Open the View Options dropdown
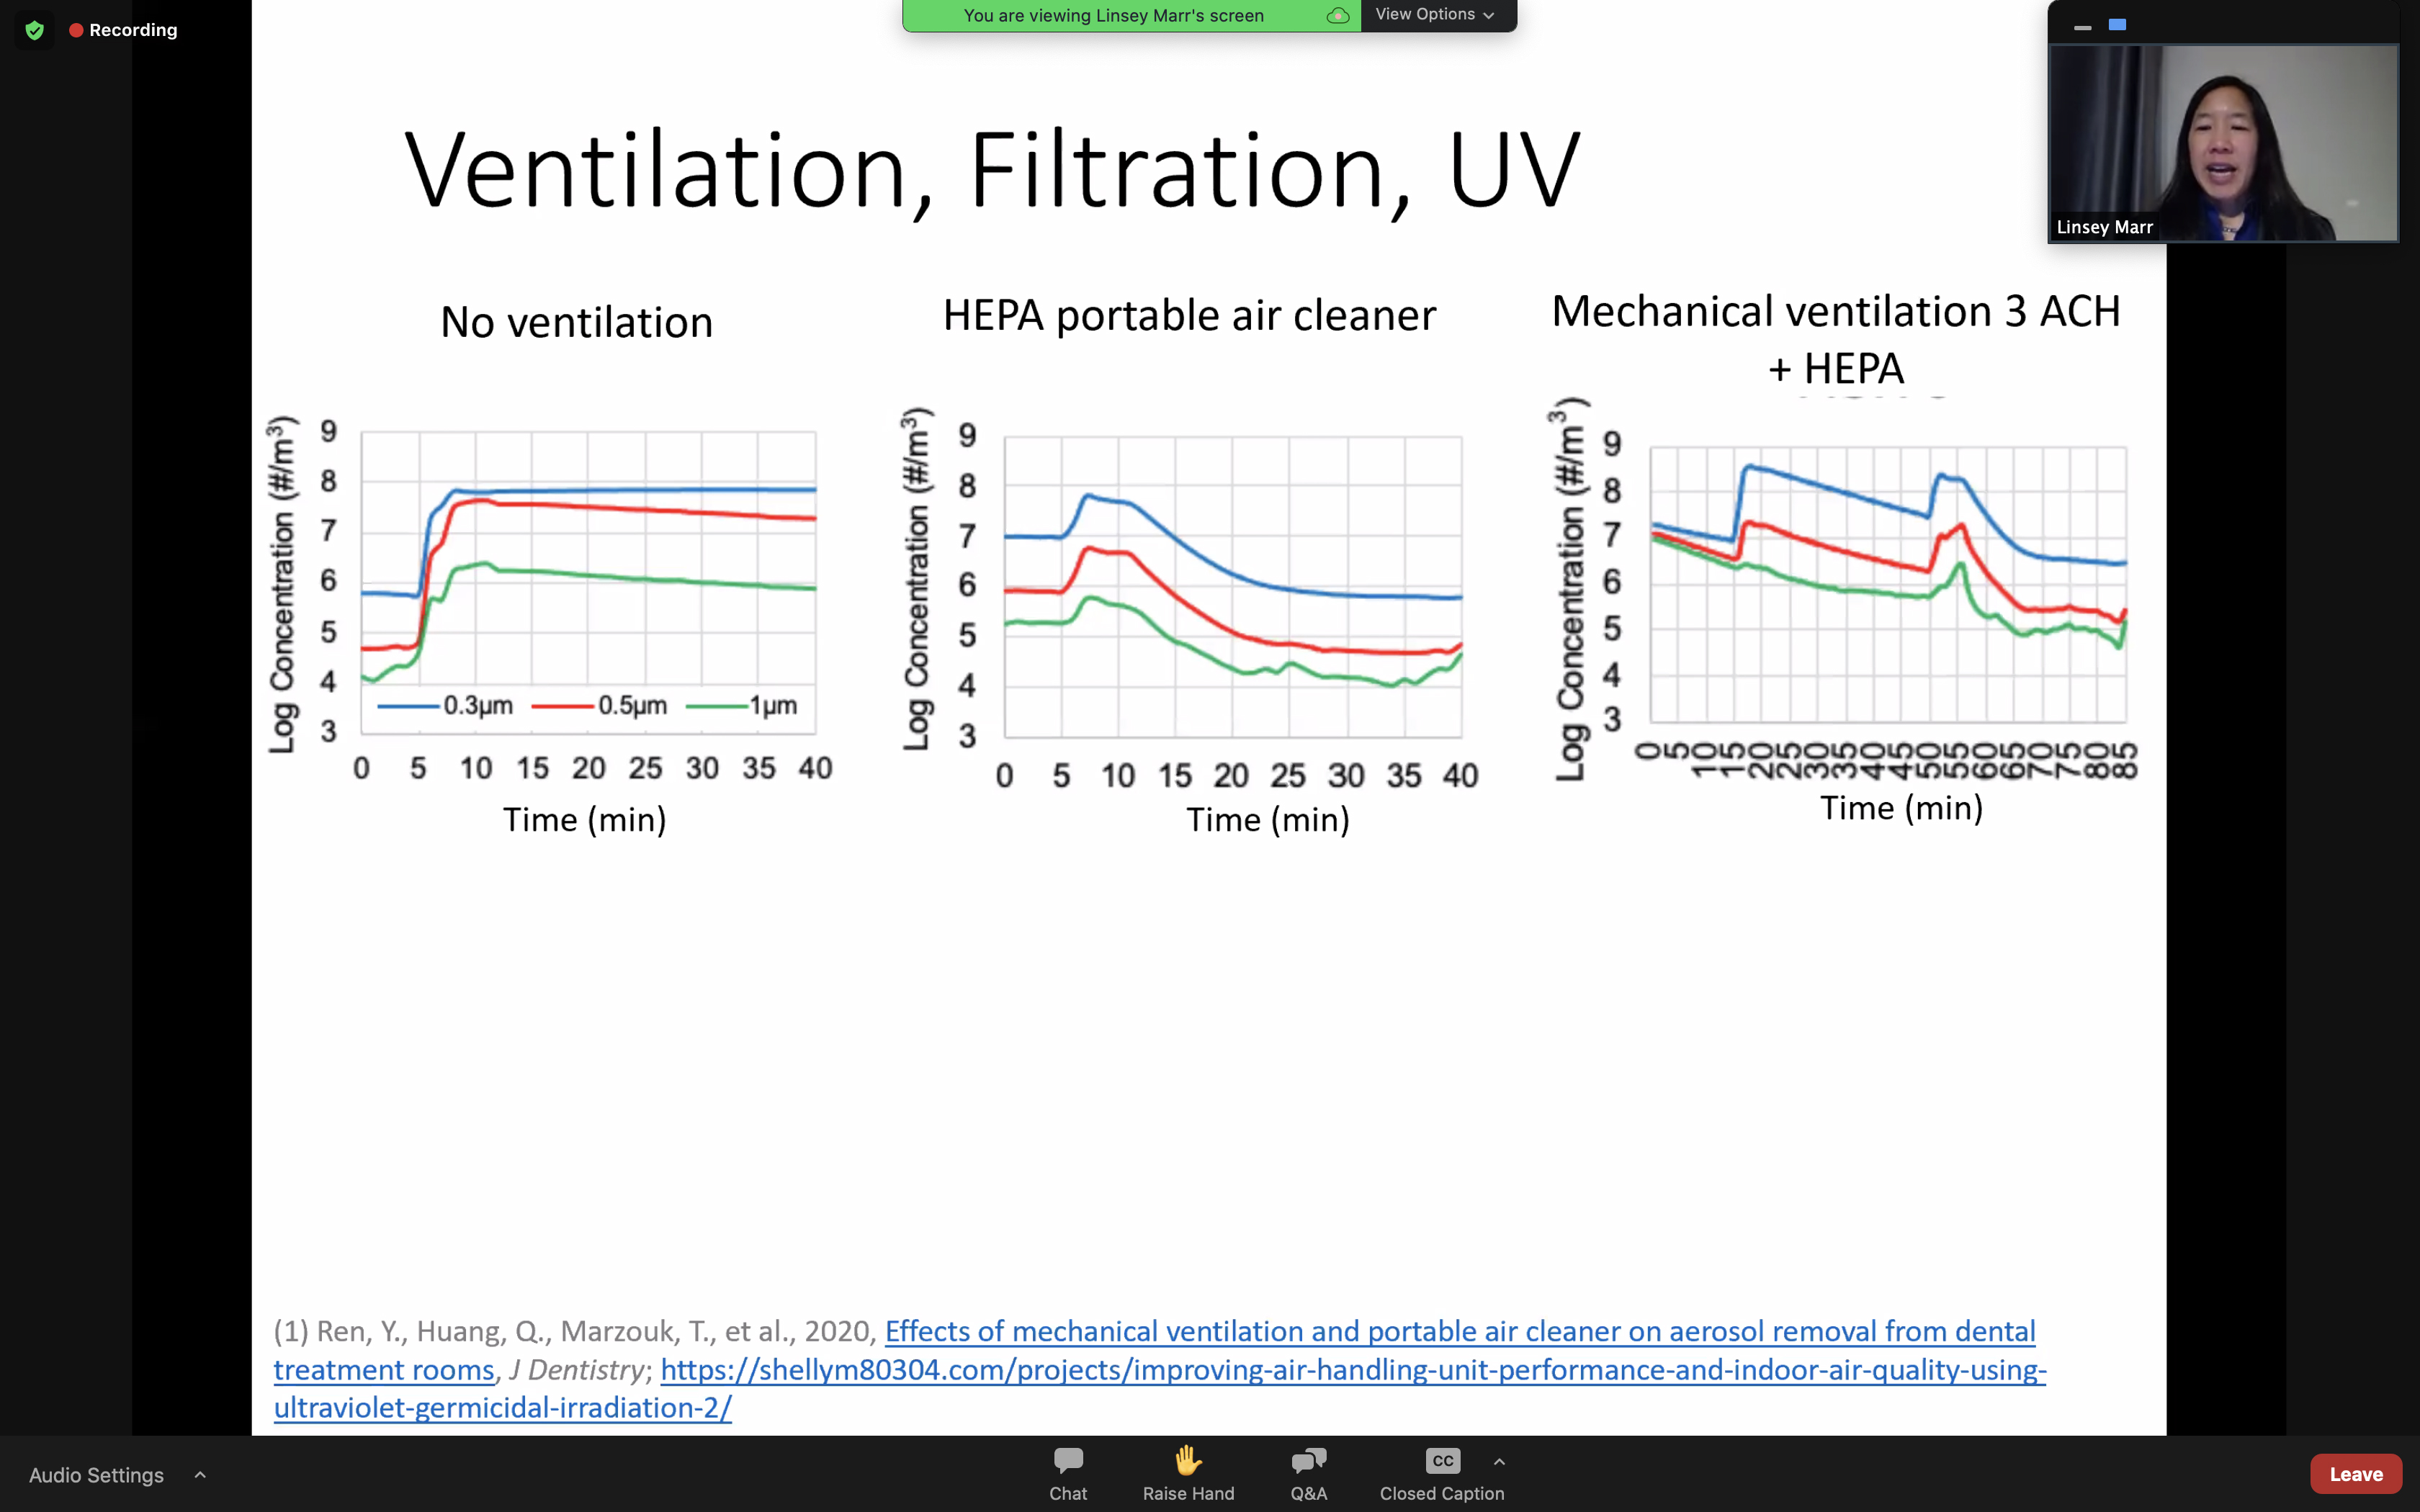This screenshot has width=2420, height=1512. 1436,15
